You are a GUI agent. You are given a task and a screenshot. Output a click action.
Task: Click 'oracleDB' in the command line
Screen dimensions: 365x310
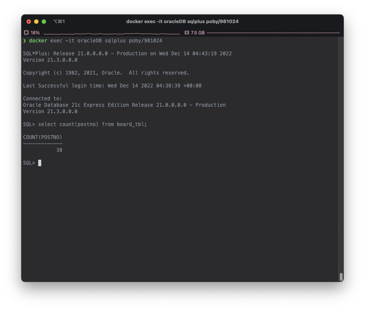89,41
